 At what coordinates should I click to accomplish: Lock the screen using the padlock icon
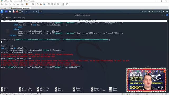click(163, 11)
